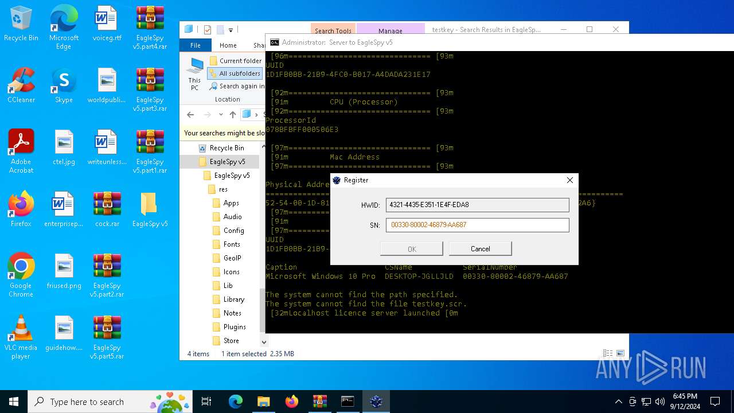The height and width of the screenshot is (413, 734).
Task: Open Firefox desktop shortcut
Action: coord(21,209)
